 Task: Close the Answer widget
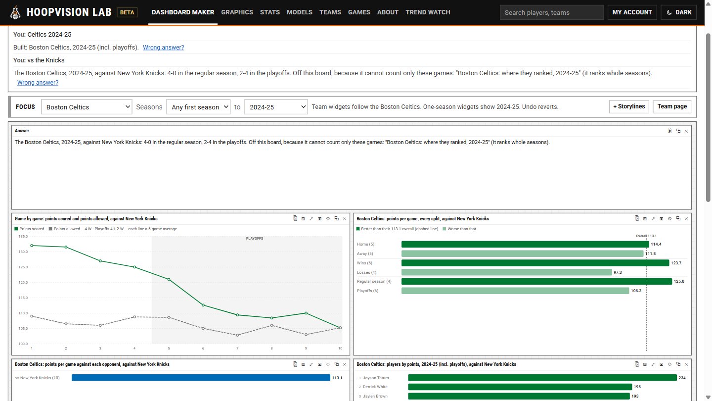686,131
